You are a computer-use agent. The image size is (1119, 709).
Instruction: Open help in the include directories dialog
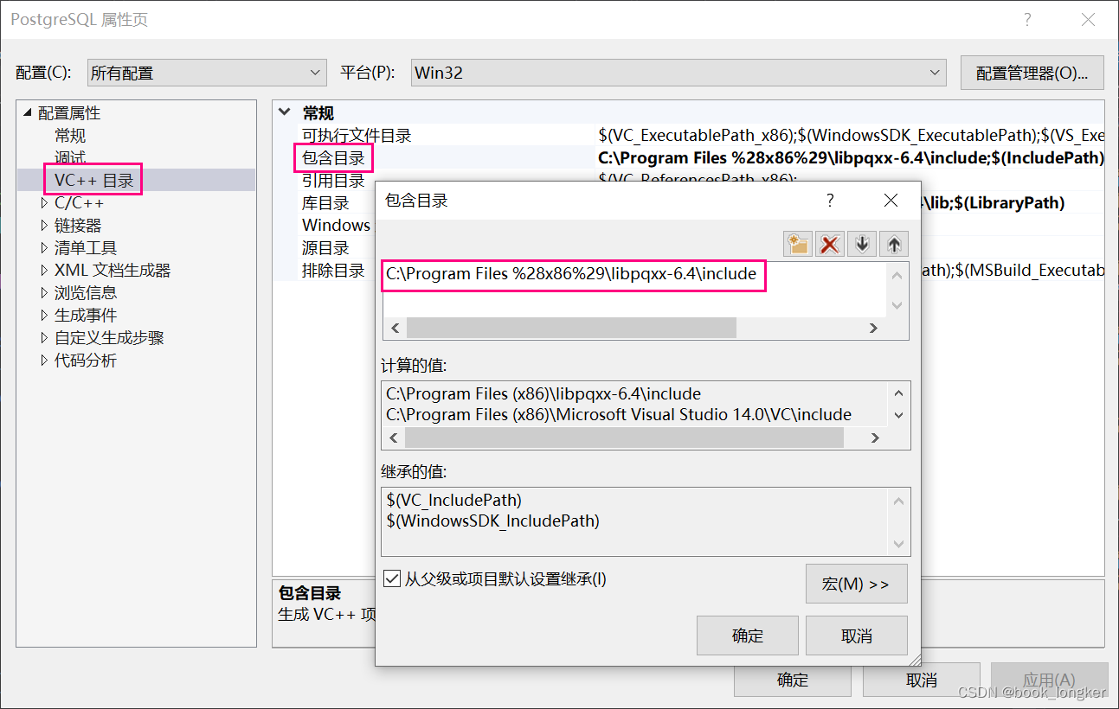[x=830, y=201]
